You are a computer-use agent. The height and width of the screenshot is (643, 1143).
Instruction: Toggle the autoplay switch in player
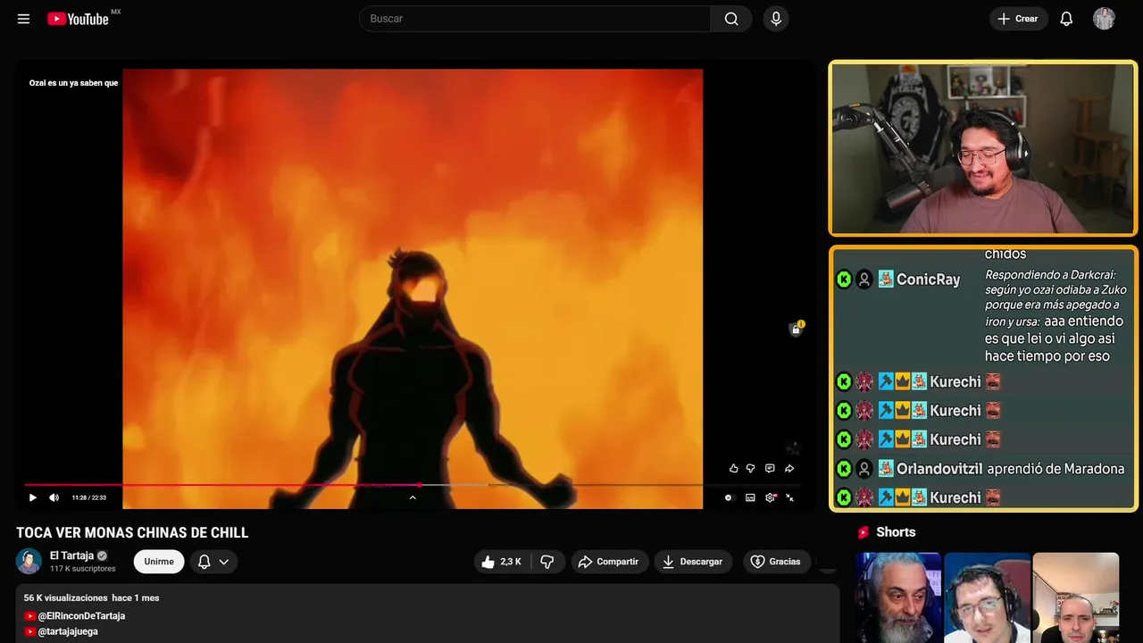coord(729,497)
